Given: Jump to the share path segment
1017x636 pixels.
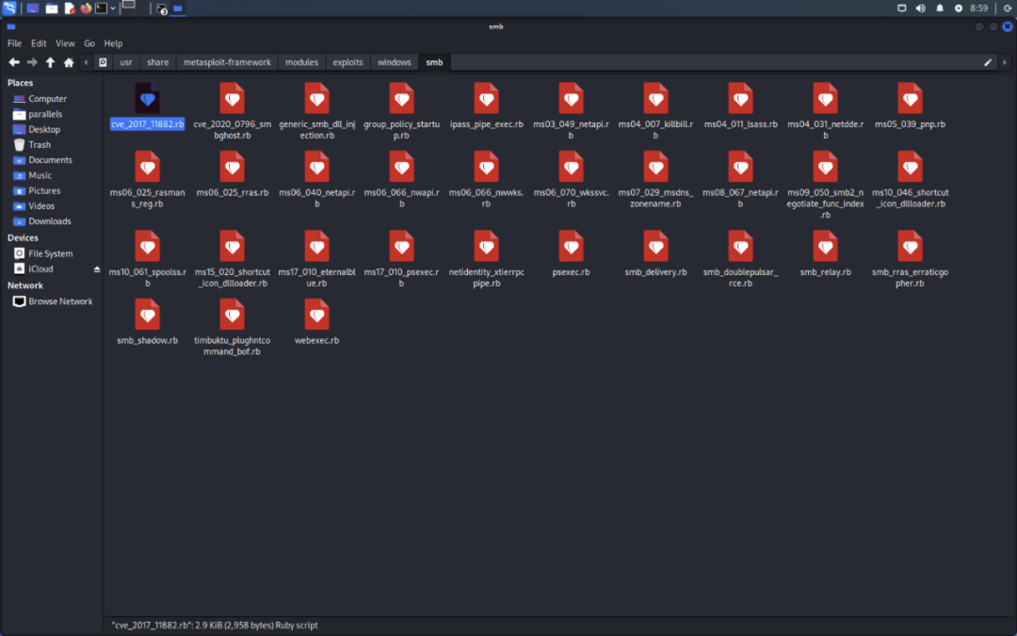Looking at the screenshot, I should coord(157,62).
